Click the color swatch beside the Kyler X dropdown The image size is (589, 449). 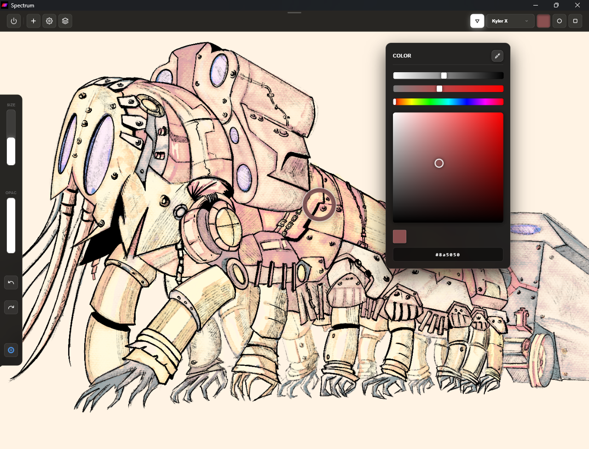tap(543, 21)
